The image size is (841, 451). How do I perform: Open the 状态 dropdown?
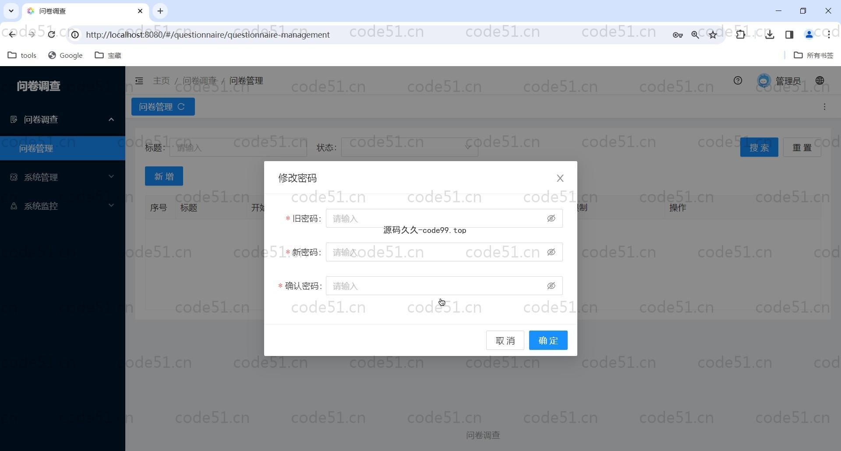pyautogui.click(x=409, y=148)
